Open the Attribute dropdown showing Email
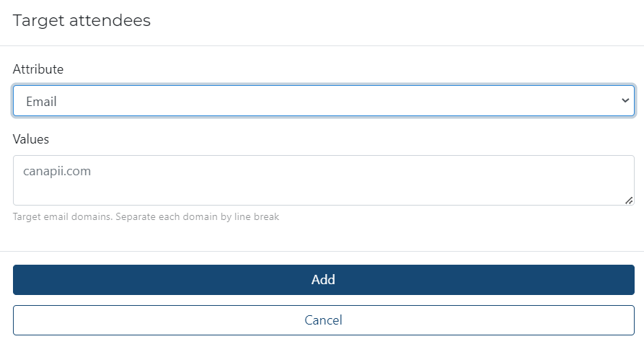 pos(323,102)
